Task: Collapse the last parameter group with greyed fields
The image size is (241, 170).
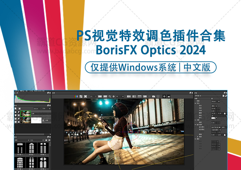Action: click(x=195, y=139)
